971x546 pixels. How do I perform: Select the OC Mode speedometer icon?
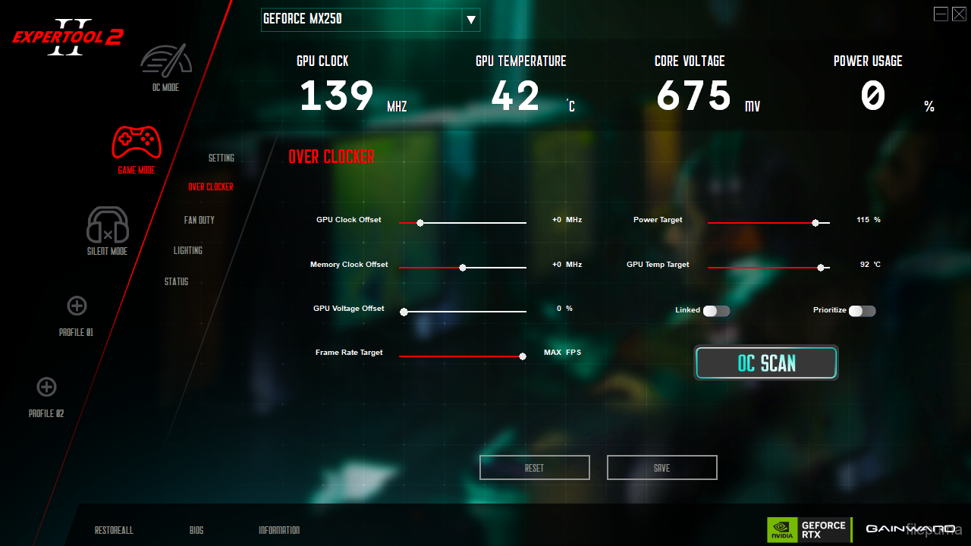(x=166, y=61)
